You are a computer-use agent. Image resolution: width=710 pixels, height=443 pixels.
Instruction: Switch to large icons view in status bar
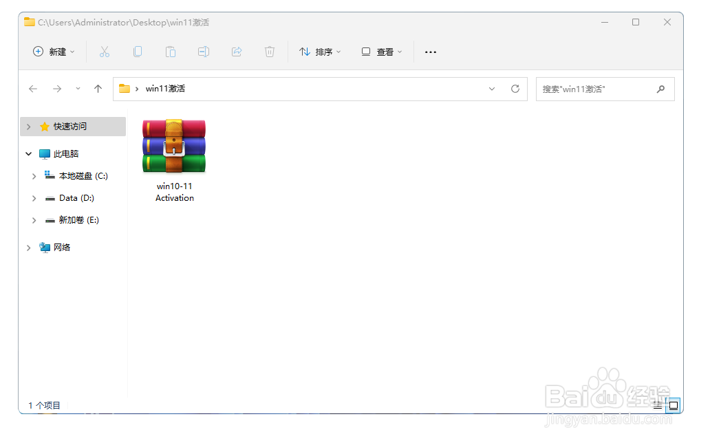(674, 405)
